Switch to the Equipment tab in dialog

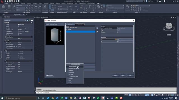click(x=70, y=24)
